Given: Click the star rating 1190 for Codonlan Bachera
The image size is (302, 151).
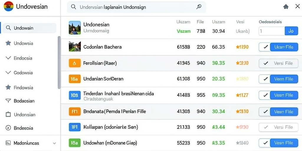Looking at the screenshot, I should point(242,47).
